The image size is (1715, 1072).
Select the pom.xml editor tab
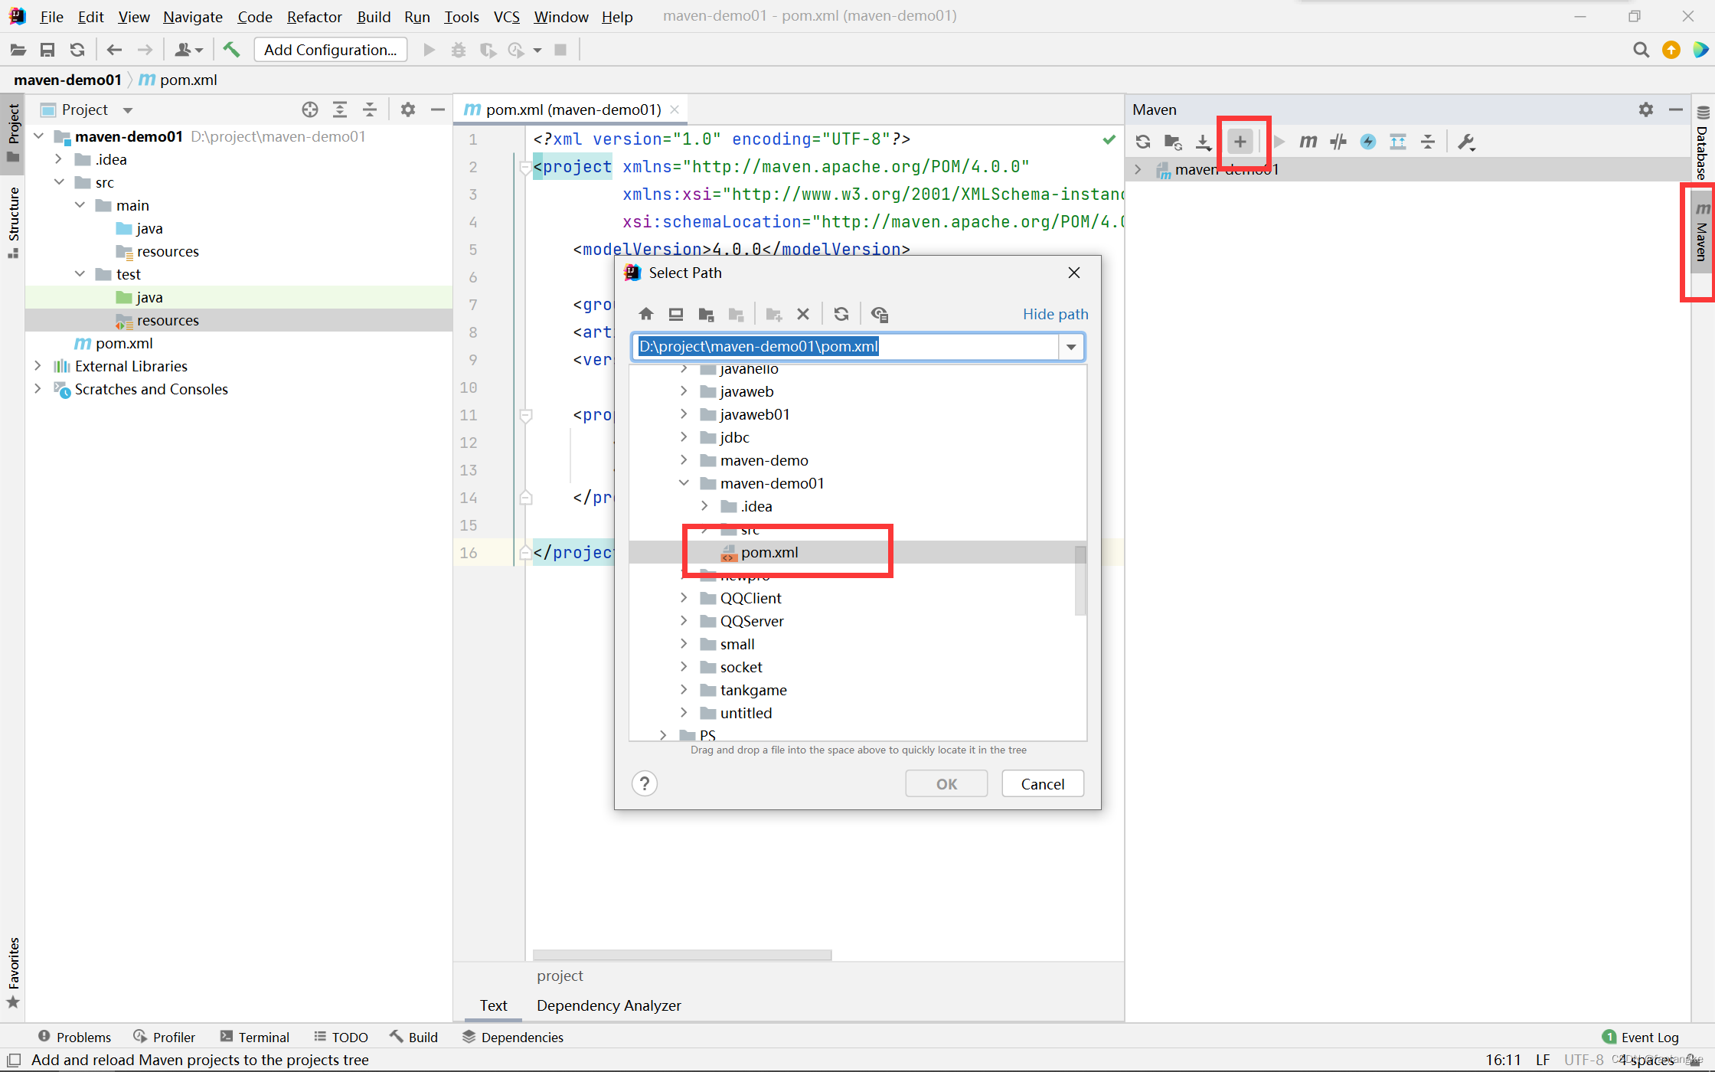click(573, 109)
